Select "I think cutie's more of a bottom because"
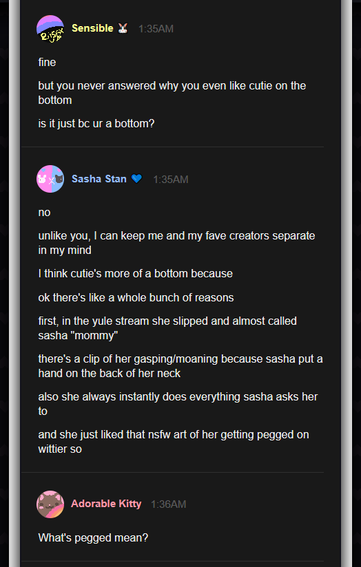The height and width of the screenshot is (567, 361). tap(136, 273)
